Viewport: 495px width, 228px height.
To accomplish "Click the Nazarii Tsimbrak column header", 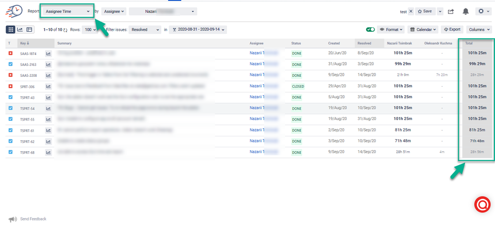I will (399, 43).
